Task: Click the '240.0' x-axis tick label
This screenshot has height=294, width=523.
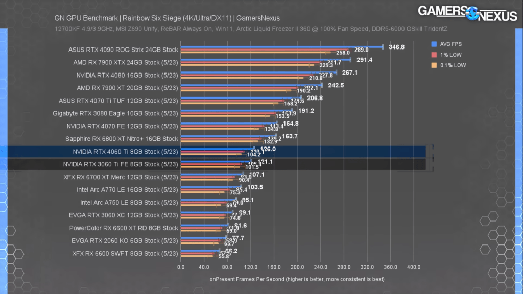Action: click(x=321, y=267)
